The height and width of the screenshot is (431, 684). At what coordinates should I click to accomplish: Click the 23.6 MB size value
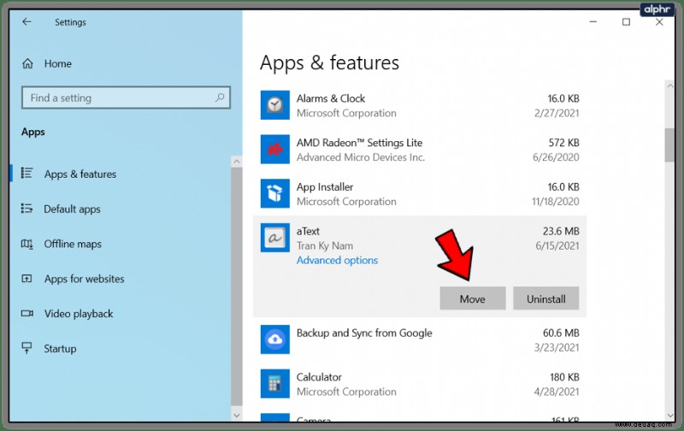(x=561, y=231)
